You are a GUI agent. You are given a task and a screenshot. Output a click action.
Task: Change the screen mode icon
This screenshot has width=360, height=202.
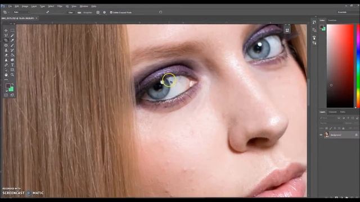click(12, 95)
